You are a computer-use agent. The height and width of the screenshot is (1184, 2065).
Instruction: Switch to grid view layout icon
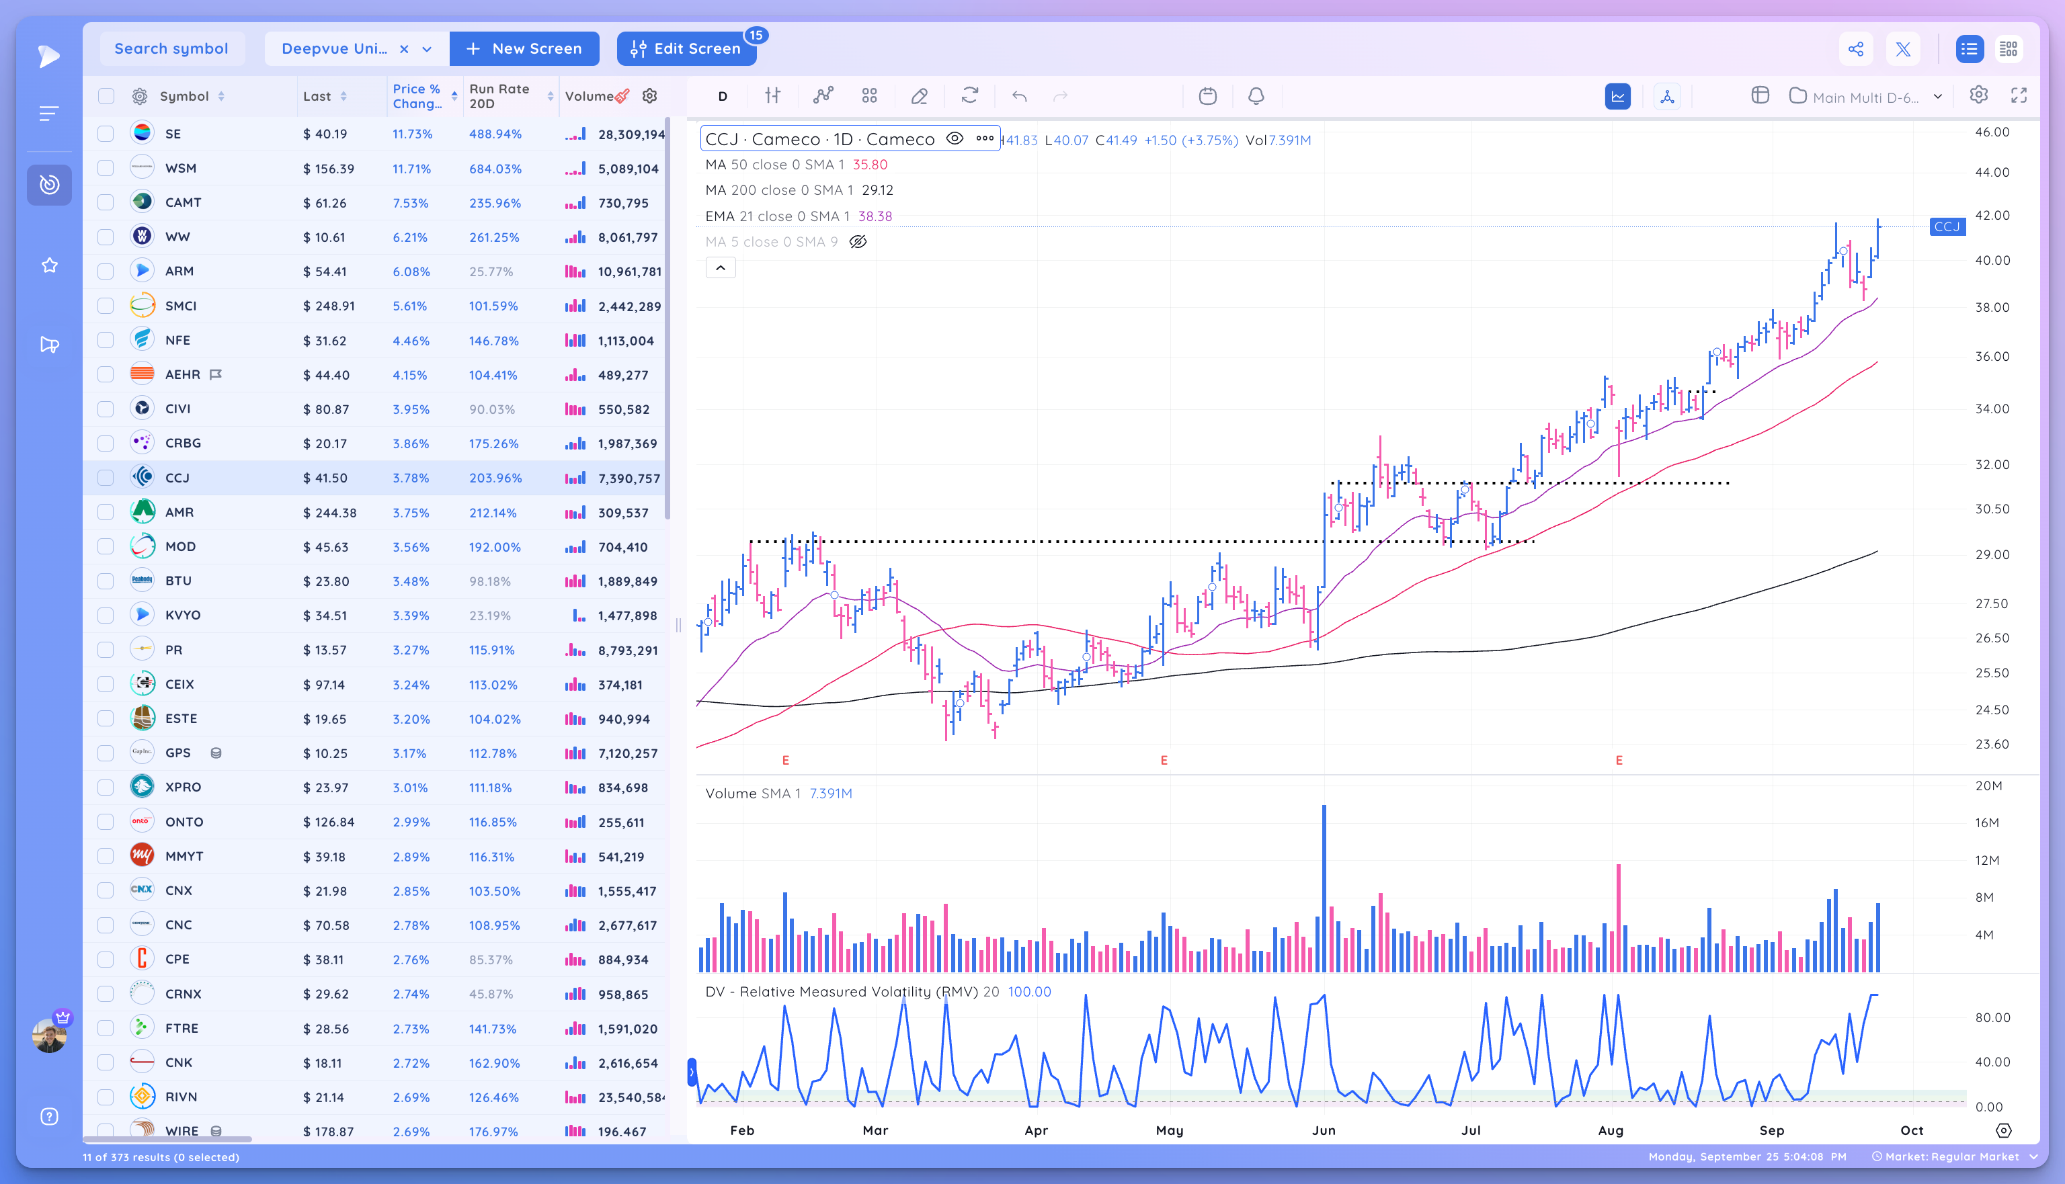point(2009,49)
